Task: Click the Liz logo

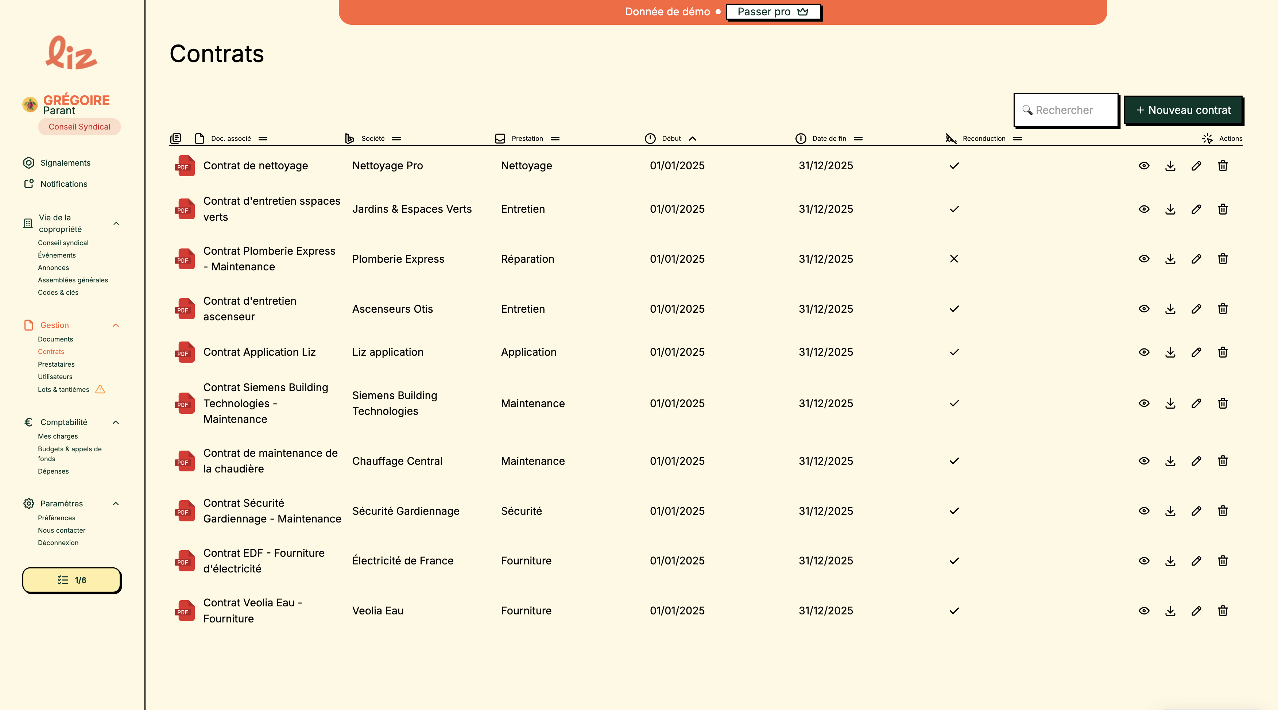Action: [x=71, y=53]
